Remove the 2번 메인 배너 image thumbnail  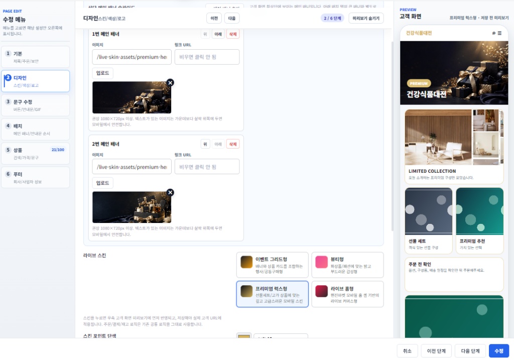170,192
